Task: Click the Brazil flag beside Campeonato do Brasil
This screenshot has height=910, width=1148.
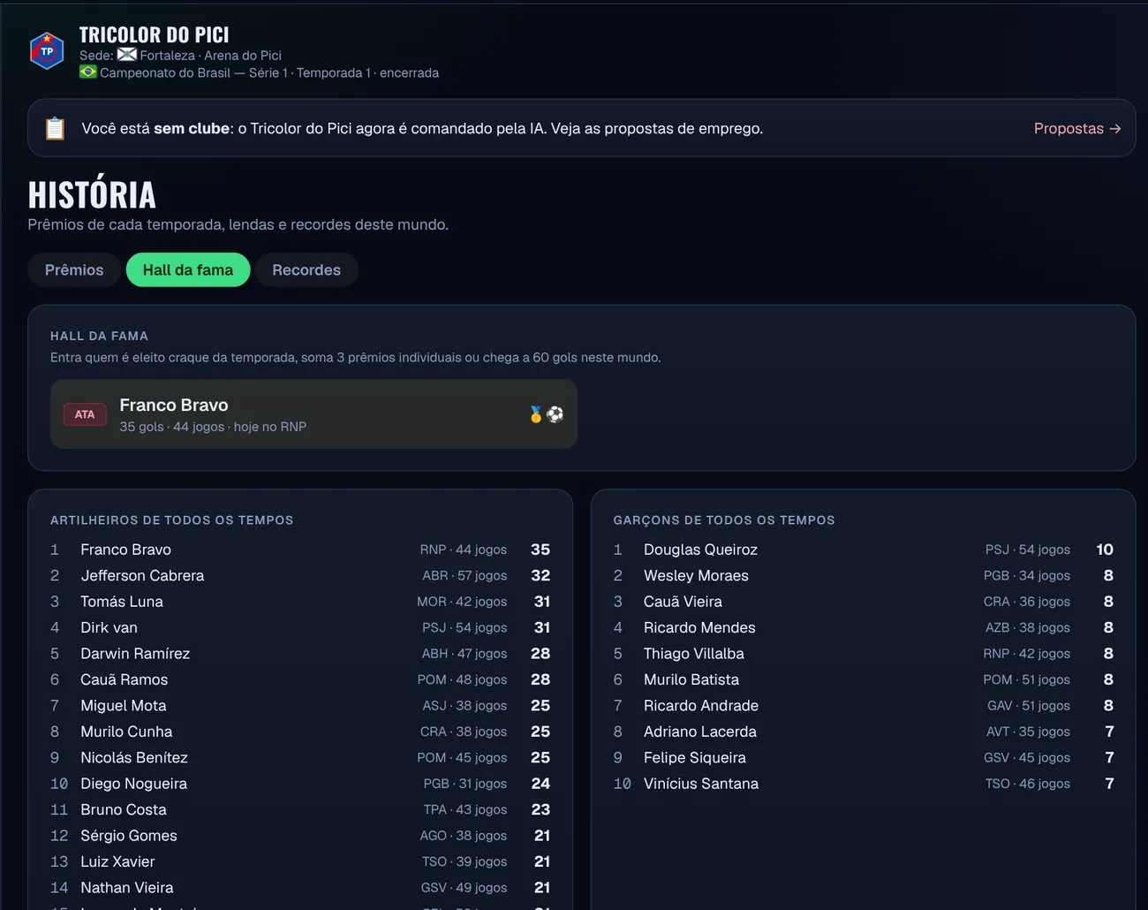Action: point(88,72)
